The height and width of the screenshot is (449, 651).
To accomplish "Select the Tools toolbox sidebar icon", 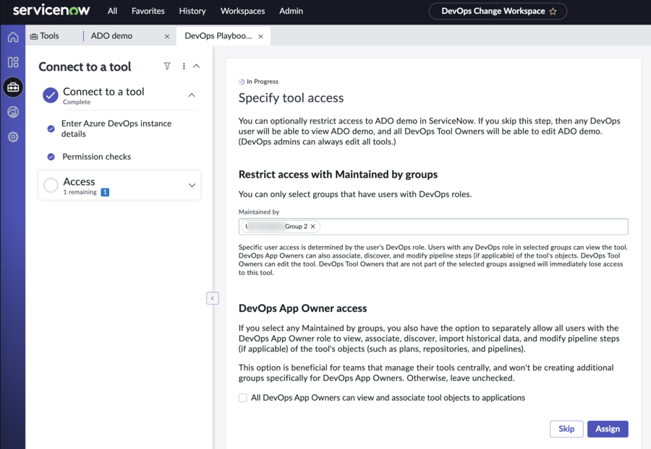I will click(13, 87).
